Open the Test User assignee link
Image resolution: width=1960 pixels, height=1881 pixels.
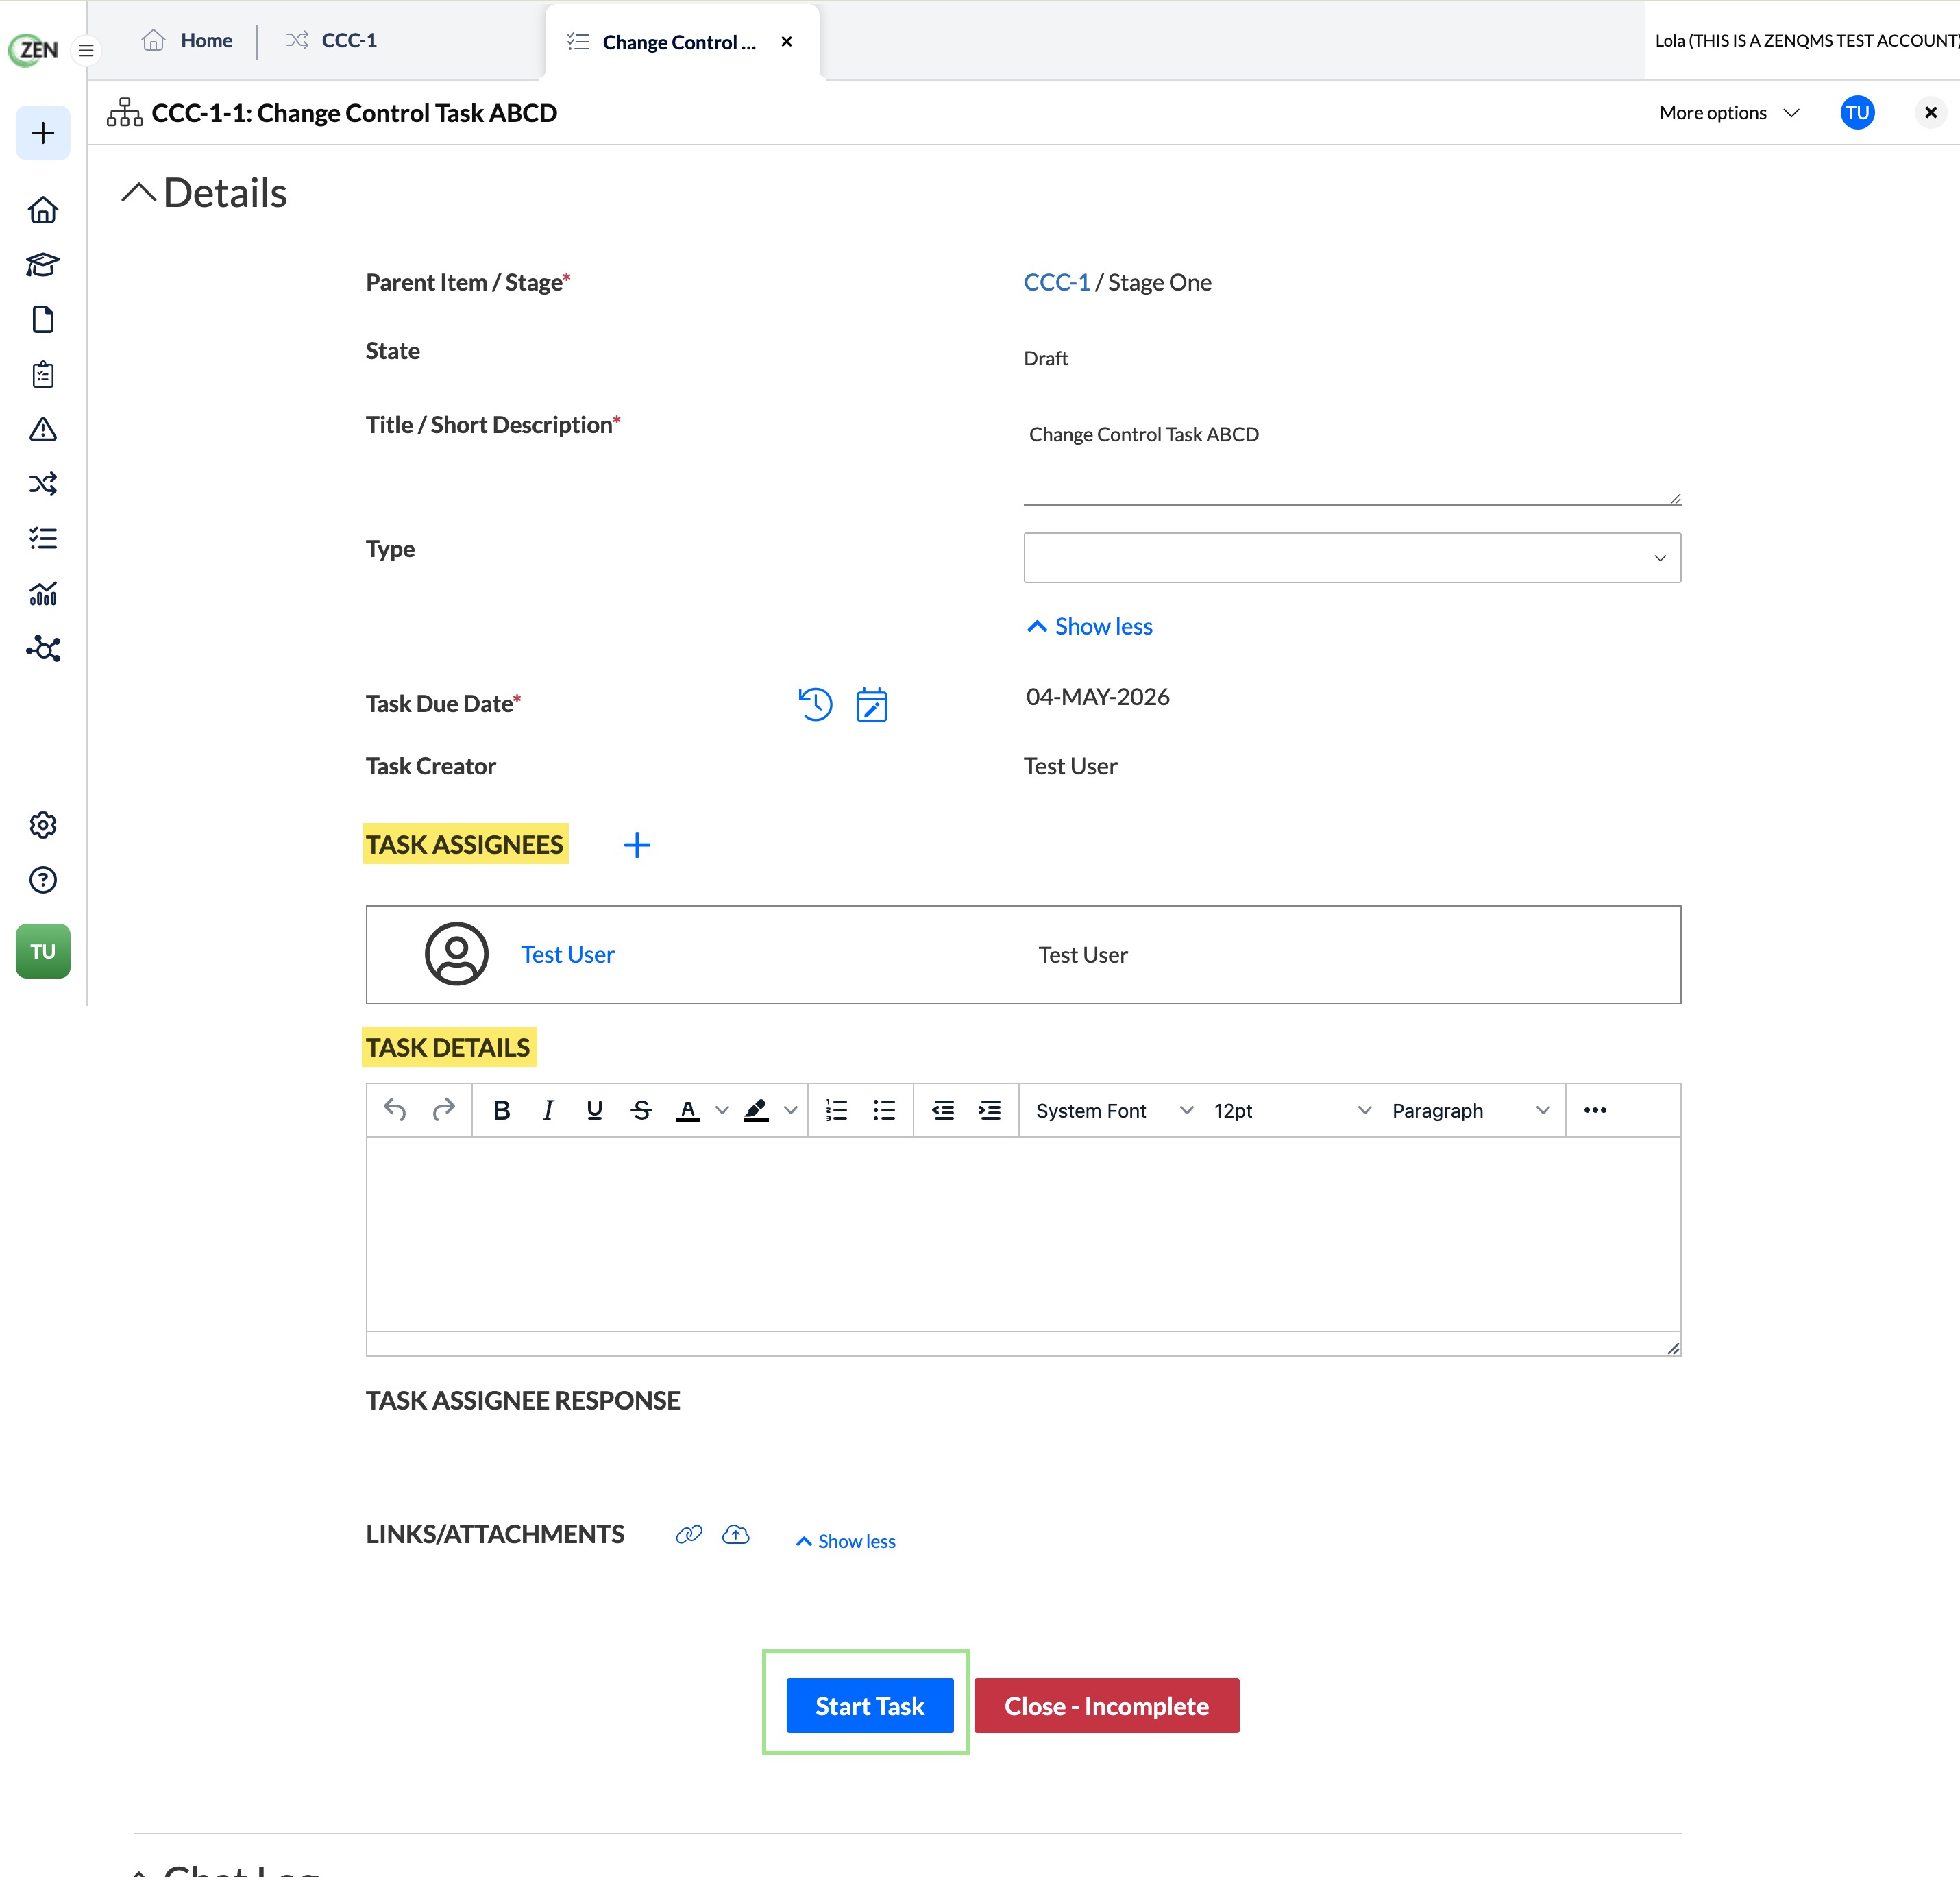[x=567, y=955]
